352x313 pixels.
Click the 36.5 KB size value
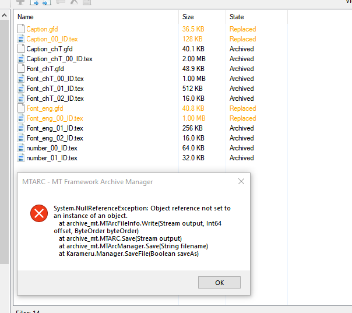pyautogui.click(x=193, y=29)
